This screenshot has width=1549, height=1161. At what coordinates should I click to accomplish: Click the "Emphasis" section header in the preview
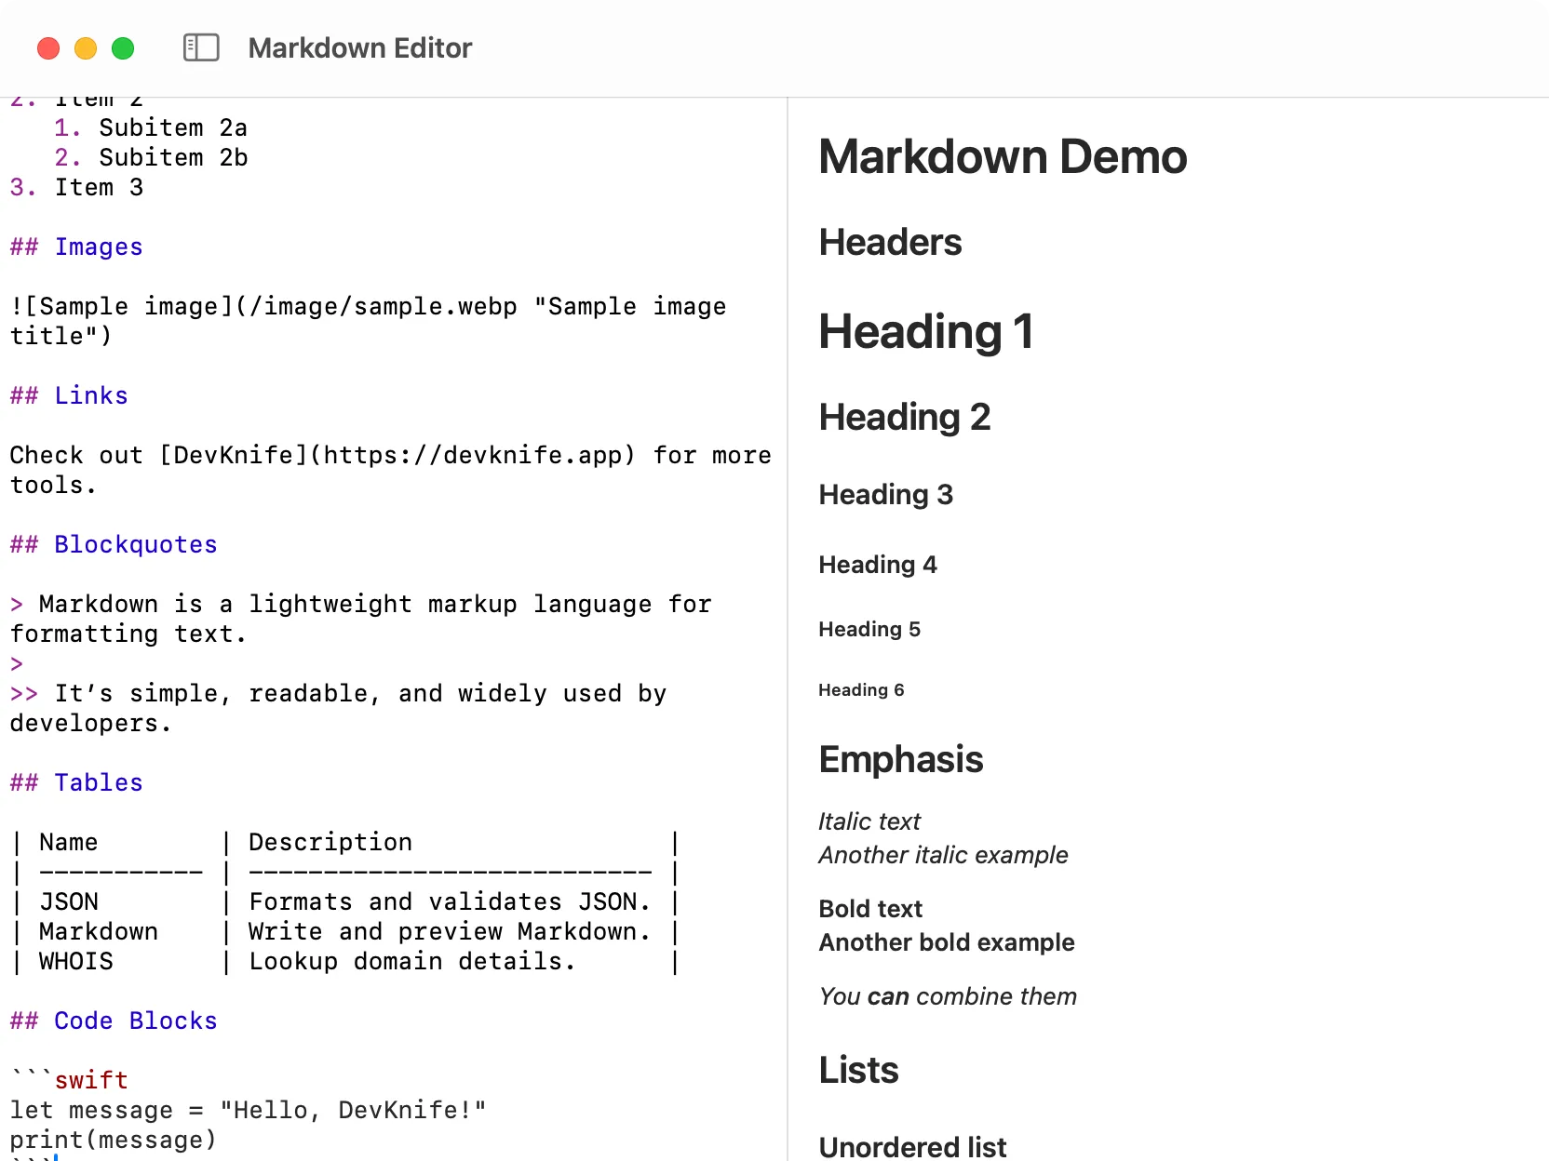[x=900, y=759]
